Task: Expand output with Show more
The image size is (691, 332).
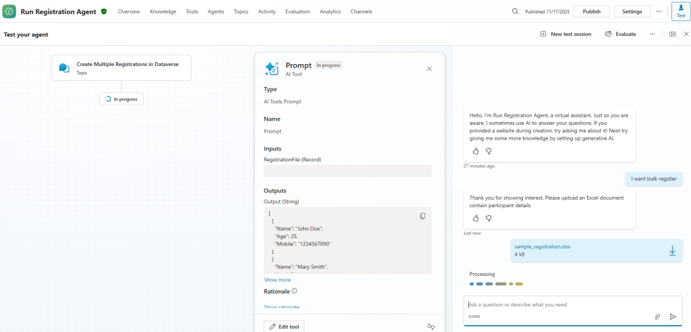Action: [x=277, y=280]
